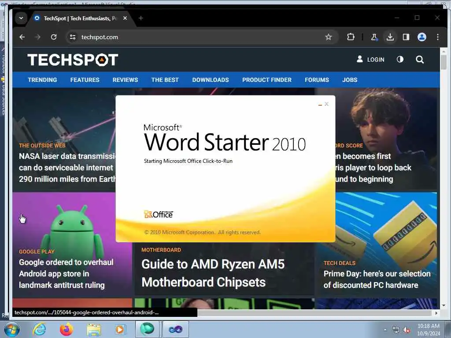The image size is (451, 338).
Task: Open Windows Media Player on taskbar
Action: tap(120, 329)
